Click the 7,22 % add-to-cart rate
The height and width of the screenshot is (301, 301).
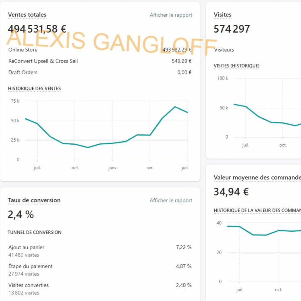183,248
